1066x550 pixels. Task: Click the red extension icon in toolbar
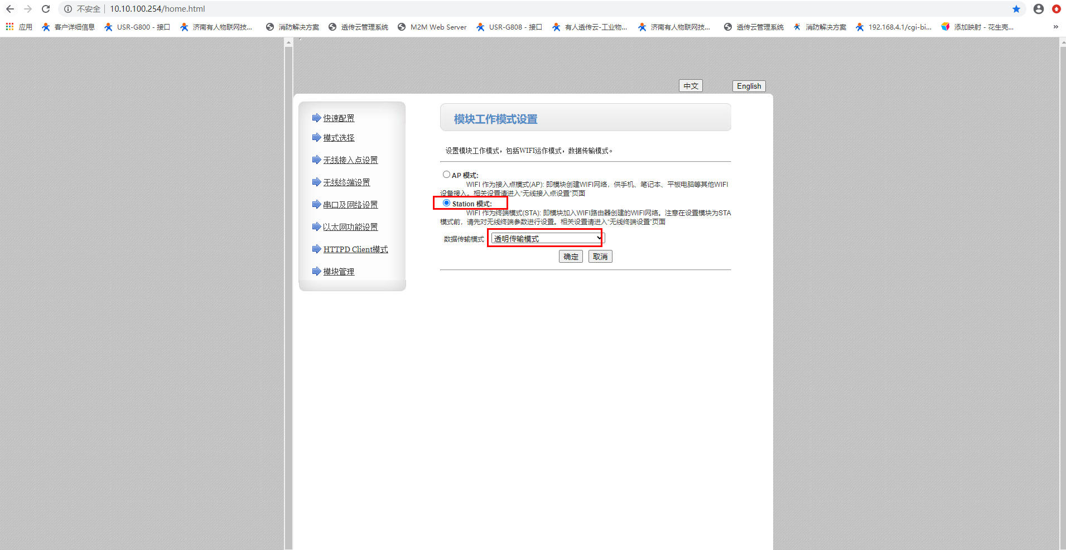pyautogui.click(x=1056, y=9)
